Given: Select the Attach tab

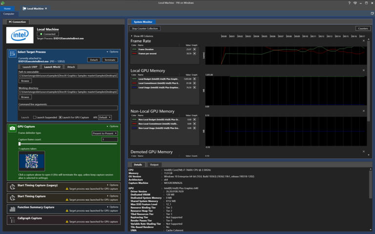Looking at the screenshot, I should (71, 67).
